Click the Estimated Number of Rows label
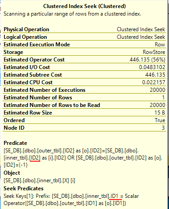 pos(38,98)
